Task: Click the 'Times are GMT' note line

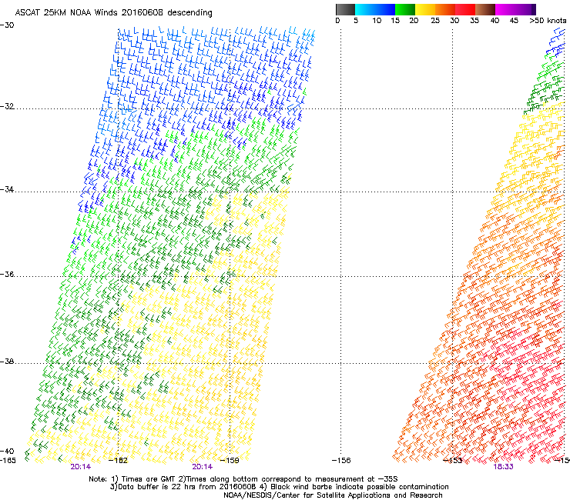Action: 243,479
